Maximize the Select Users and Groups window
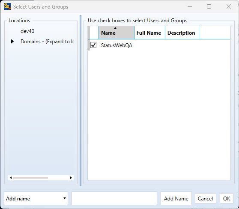Screen dimensions: 239x209 [209, 6]
